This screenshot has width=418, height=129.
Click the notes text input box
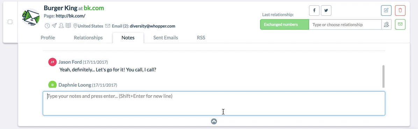click(214, 104)
